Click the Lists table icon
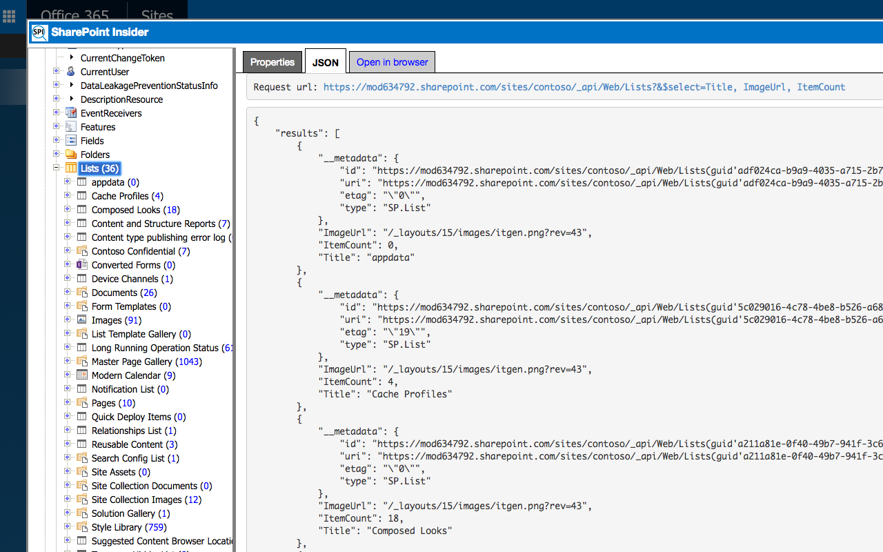Image resolution: width=883 pixels, height=552 pixels. coord(70,168)
